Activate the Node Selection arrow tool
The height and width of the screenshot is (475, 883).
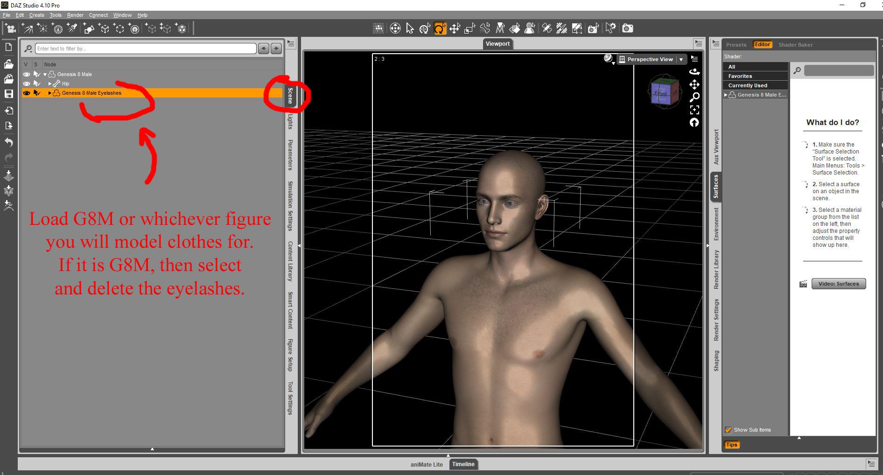(x=410, y=28)
